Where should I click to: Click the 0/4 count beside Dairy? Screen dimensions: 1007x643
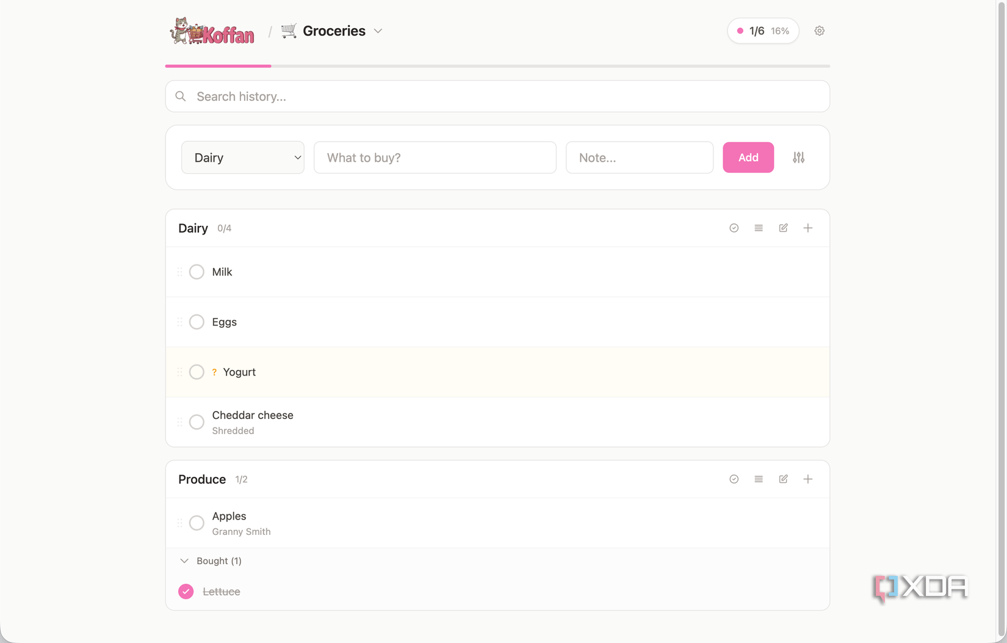click(x=225, y=228)
